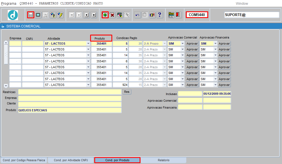Image resolution: width=282 pixels, height=164 pixels.
Task: Insert a new record with the green plus icon
Action: pyautogui.click(x=105, y=15)
